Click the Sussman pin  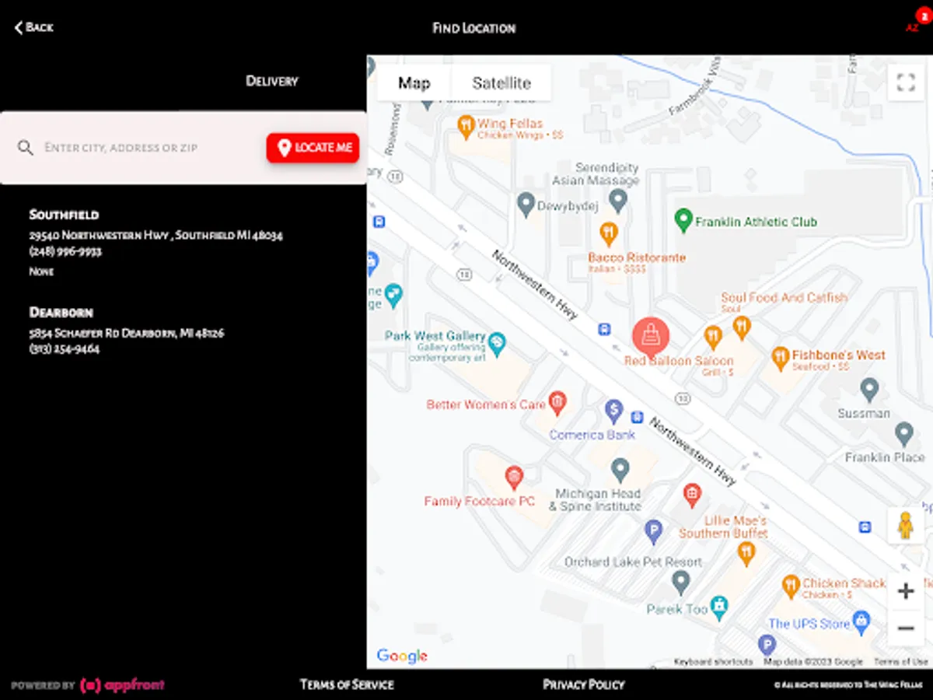(x=869, y=389)
